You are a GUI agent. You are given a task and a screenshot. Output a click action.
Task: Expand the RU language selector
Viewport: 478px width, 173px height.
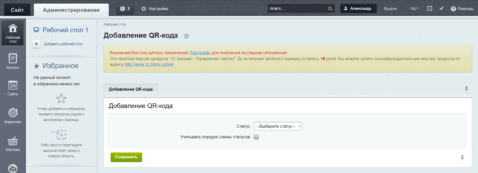point(415,9)
